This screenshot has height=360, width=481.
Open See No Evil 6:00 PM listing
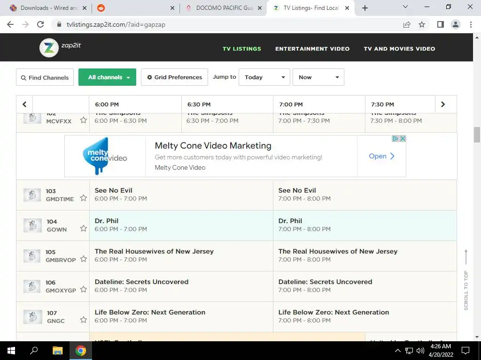point(181,195)
